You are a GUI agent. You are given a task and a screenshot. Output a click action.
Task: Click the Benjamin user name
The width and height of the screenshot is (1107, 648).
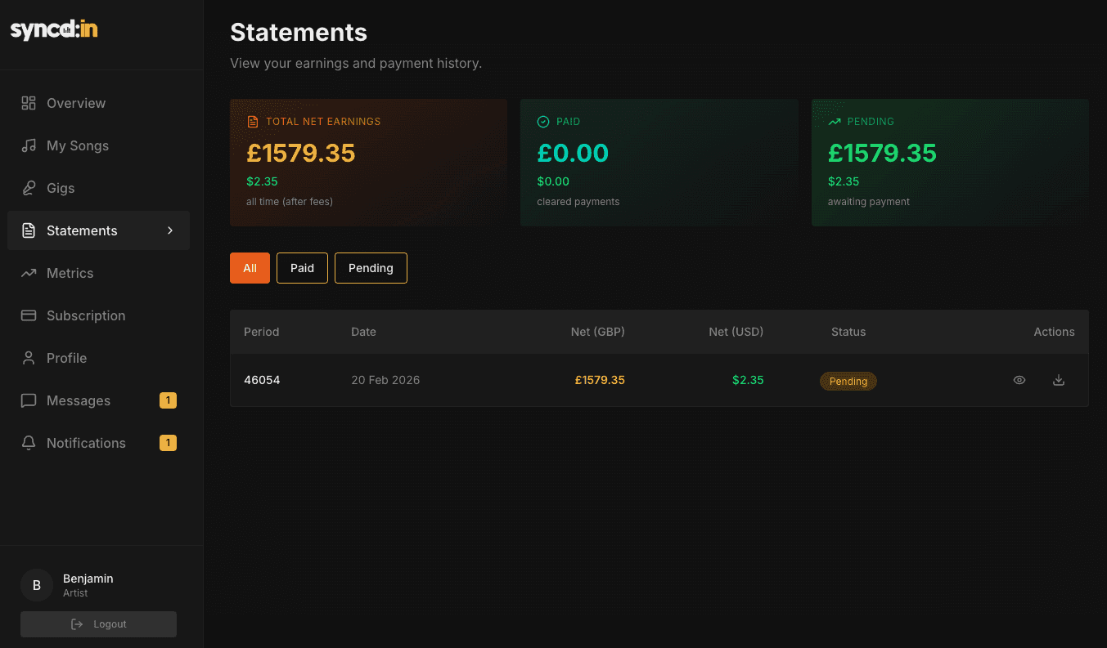click(x=88, y=579)
